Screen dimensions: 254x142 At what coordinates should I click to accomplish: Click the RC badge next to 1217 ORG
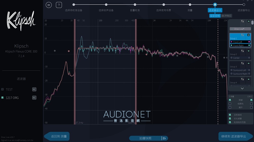click(x=34, y=98)
